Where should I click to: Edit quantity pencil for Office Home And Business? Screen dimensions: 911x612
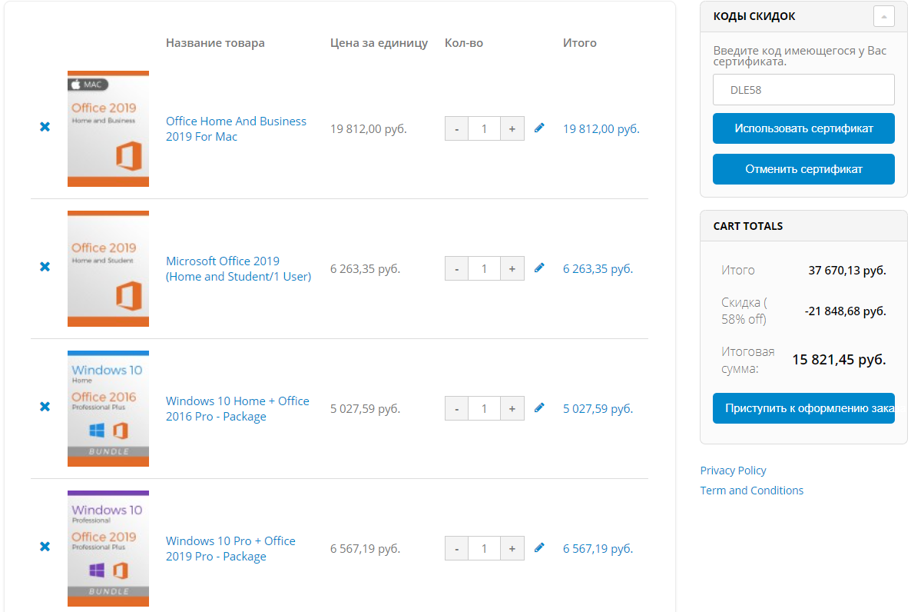pyautogui.click(x=539, y=128)
